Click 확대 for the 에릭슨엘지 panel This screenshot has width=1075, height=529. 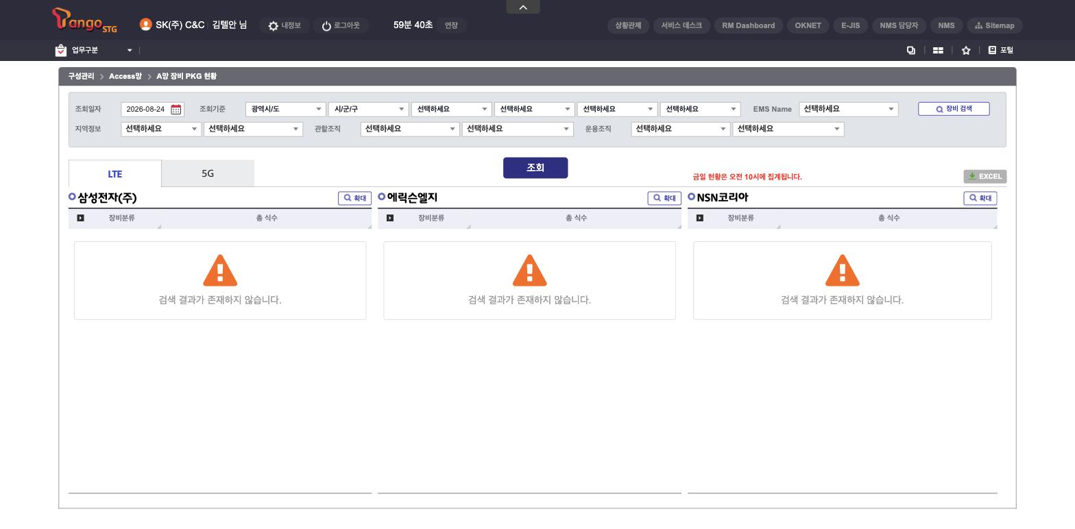pos(664,198)
